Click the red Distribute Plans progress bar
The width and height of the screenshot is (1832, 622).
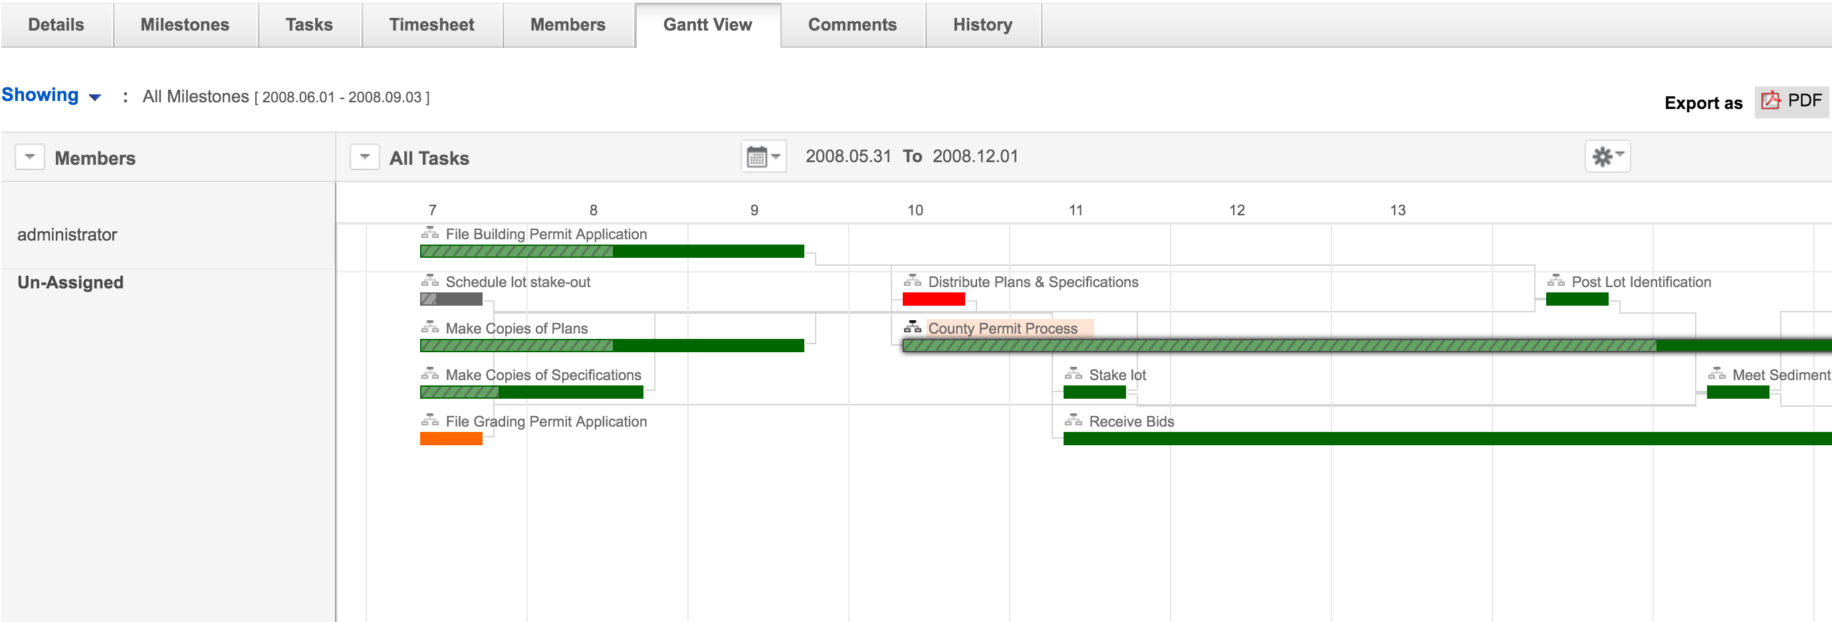tap(933, 299)
